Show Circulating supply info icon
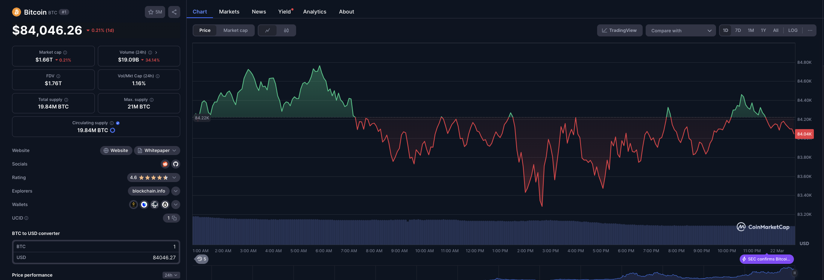Image resolution: width=824 pixels, height=280 pixels. click(x=112, y=123)
